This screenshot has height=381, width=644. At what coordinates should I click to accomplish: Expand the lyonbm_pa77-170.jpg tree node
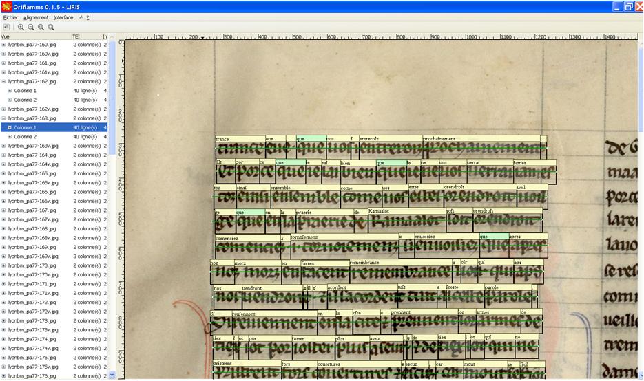point(3,265)
